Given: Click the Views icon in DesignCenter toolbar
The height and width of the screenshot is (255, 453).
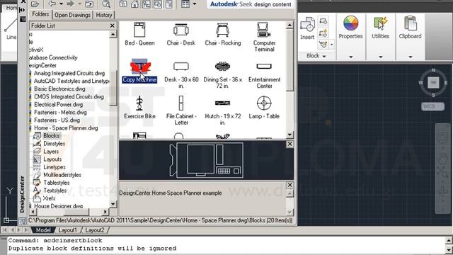Looking at the screenshot, I should [x=185, y=4].
